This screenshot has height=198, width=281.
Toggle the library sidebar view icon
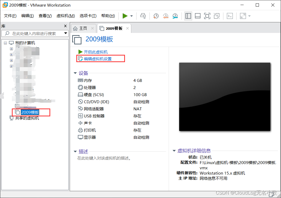[x=188, y=16]
